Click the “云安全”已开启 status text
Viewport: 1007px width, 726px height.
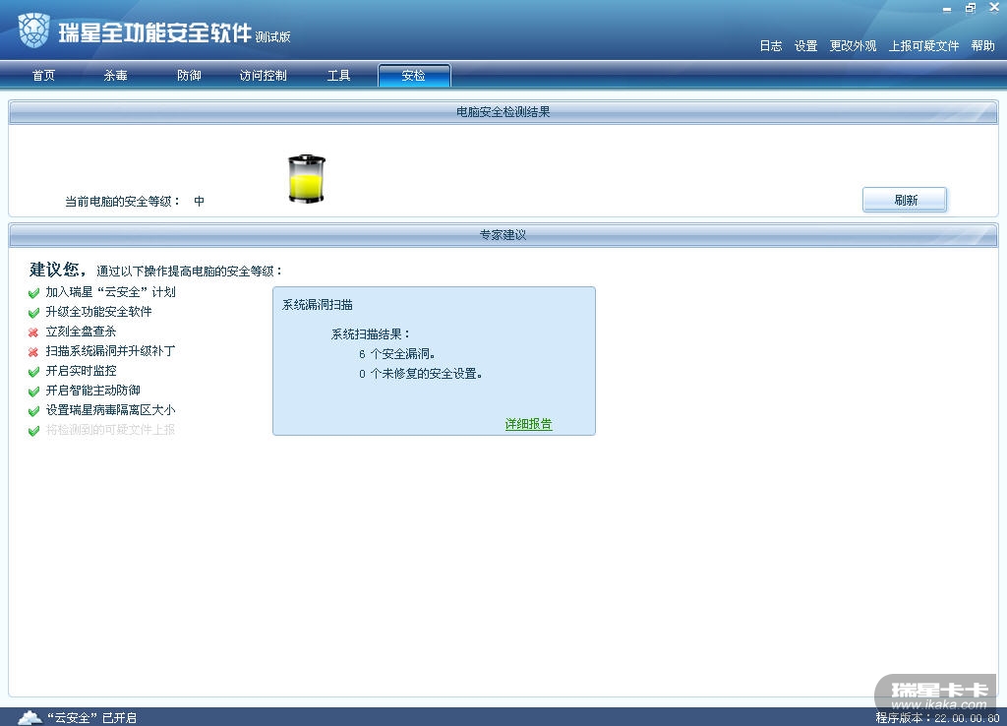coord(91,718)
